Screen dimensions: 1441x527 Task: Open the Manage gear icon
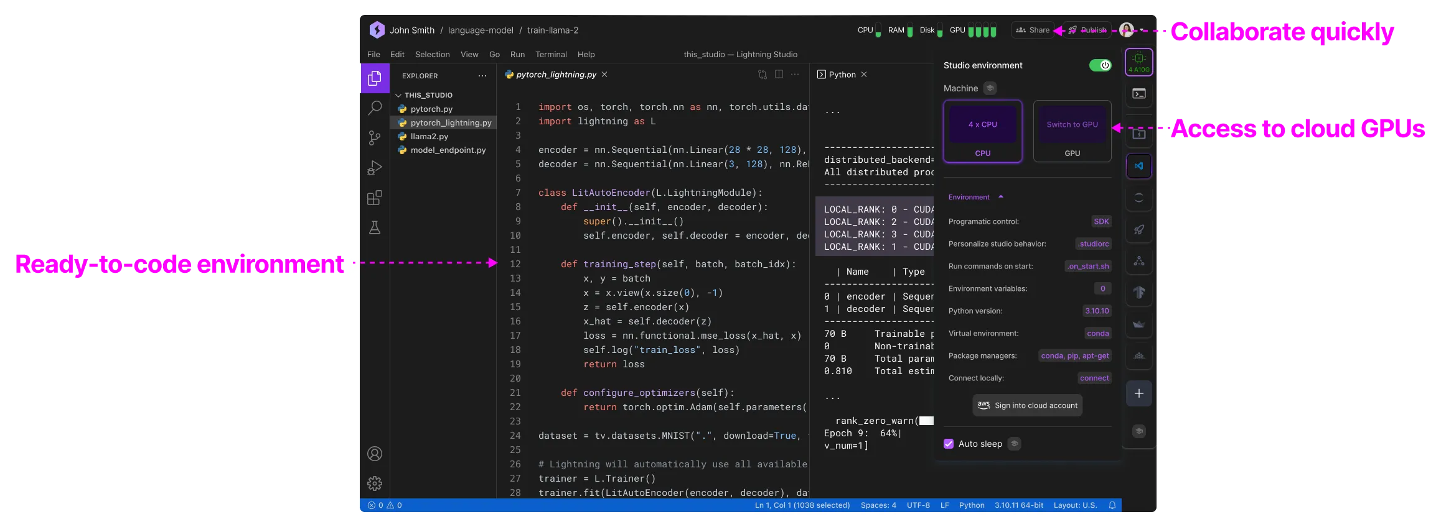point(375,483)
